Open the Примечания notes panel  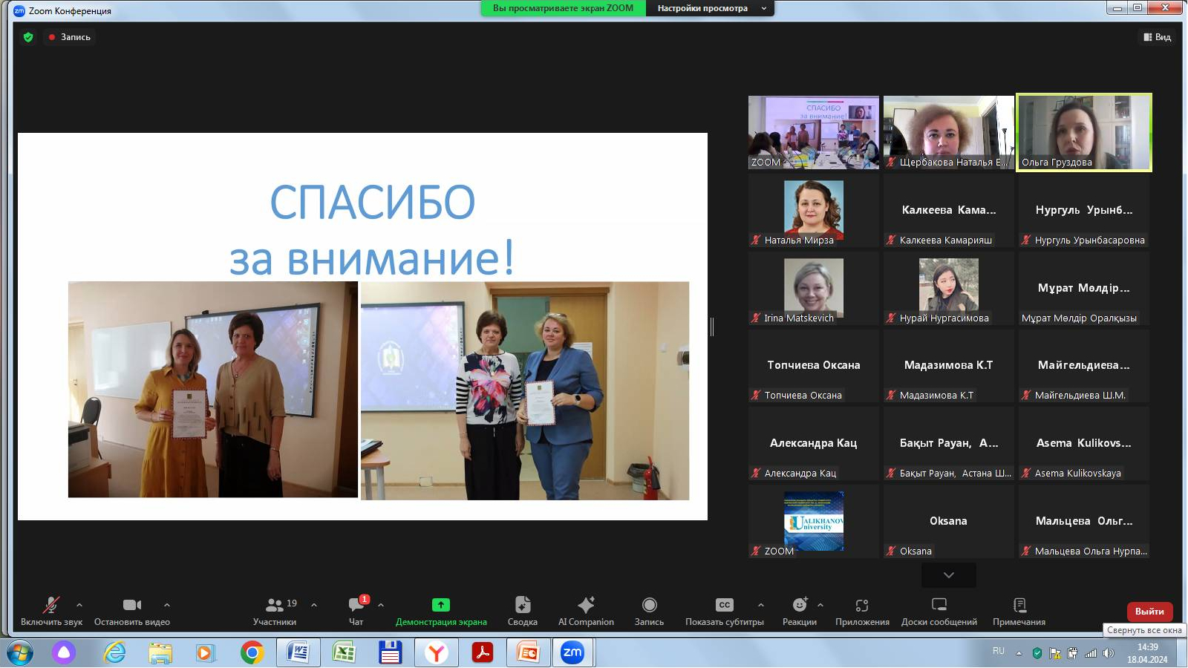(x=1019, y=611)
